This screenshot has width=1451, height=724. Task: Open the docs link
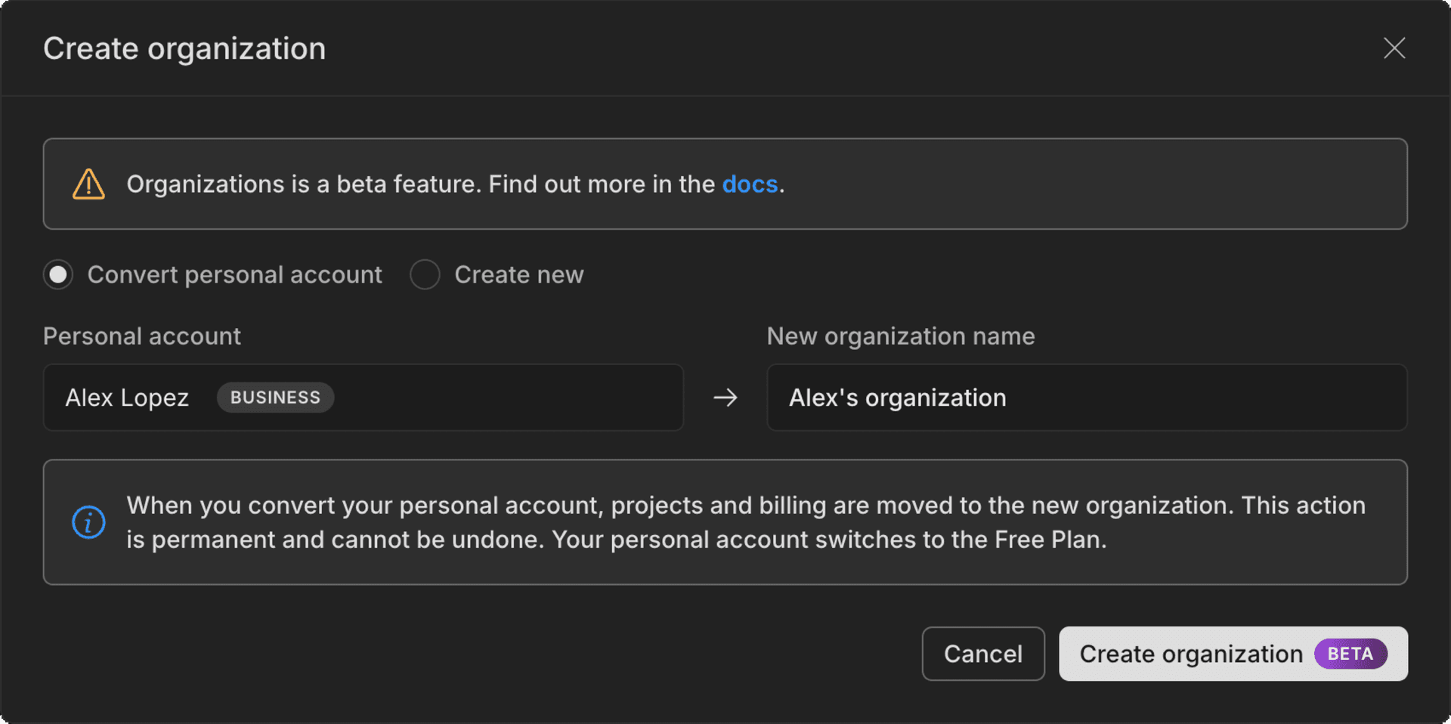click(750, 184)
